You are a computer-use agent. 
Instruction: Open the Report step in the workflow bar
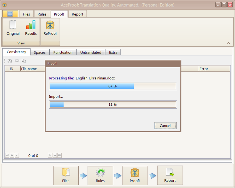coord(170,175)
